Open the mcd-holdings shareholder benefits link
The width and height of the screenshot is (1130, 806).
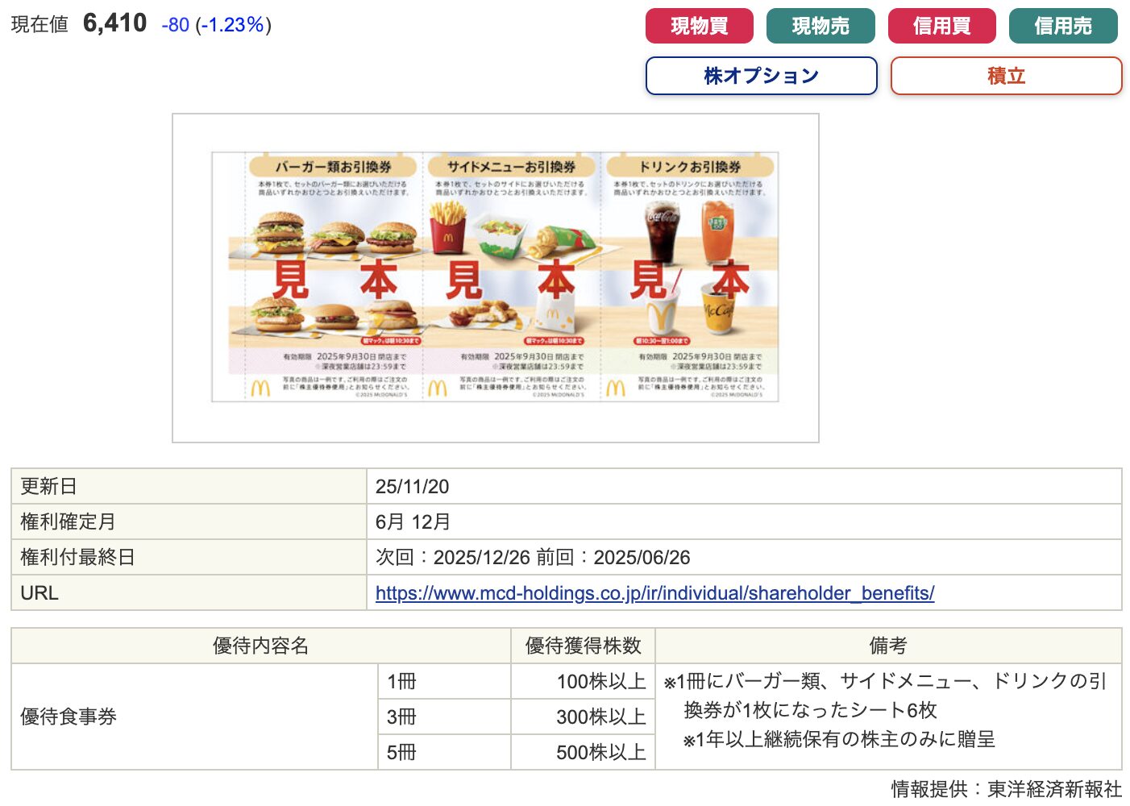(654, 593)
